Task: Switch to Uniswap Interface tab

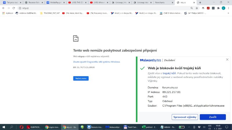Action: coord(142,3)
